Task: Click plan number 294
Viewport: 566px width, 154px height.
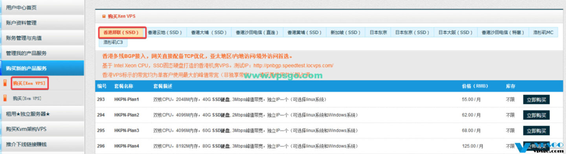Action: 101,115
